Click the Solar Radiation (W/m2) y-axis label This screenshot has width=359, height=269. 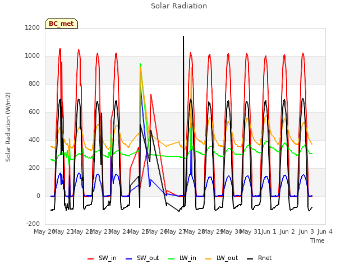(x=8, y=127)
